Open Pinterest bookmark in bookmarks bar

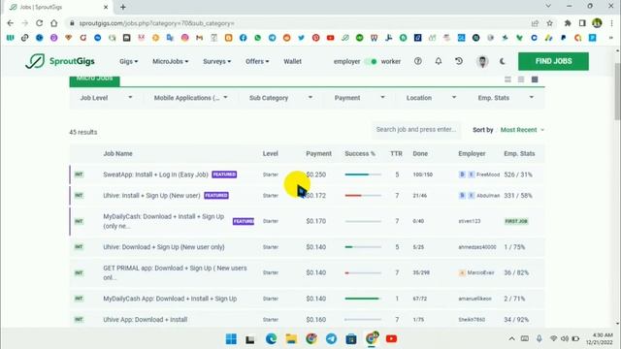(x=315, y=38)
